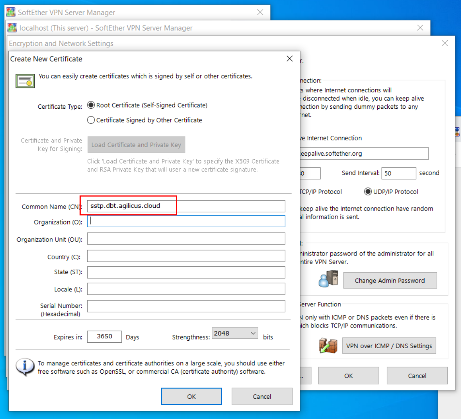Open VPN over ICMP / DNS Settings
461x419 pixels.
pos(389,346)
